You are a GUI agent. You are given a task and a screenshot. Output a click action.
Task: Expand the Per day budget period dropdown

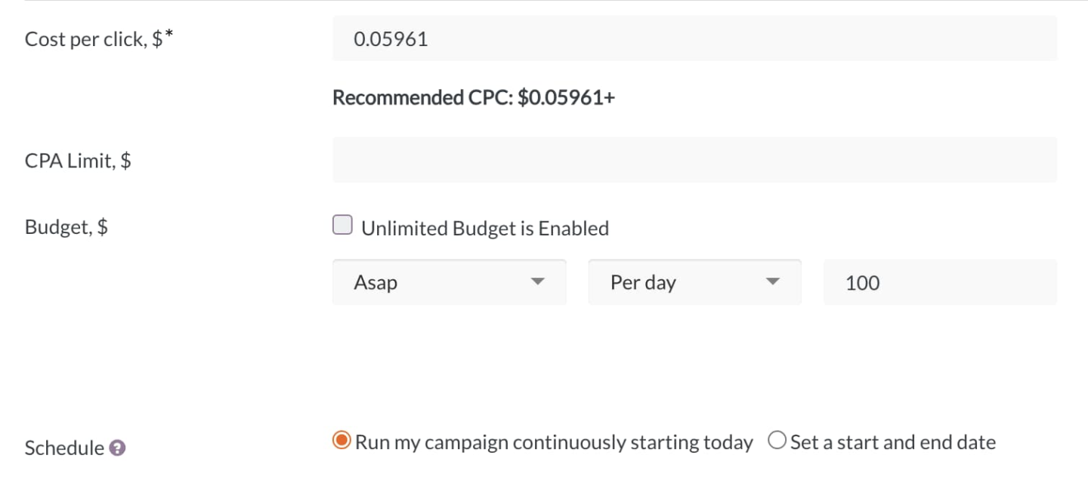[694, 282]
